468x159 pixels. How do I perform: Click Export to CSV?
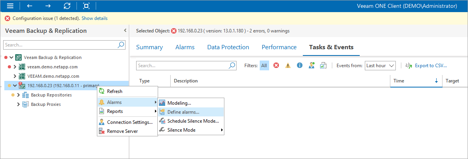pos(431,66)
